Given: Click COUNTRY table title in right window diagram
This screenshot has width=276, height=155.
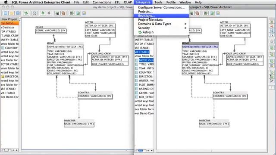Looking at the screenshot, I should (218, 93).
